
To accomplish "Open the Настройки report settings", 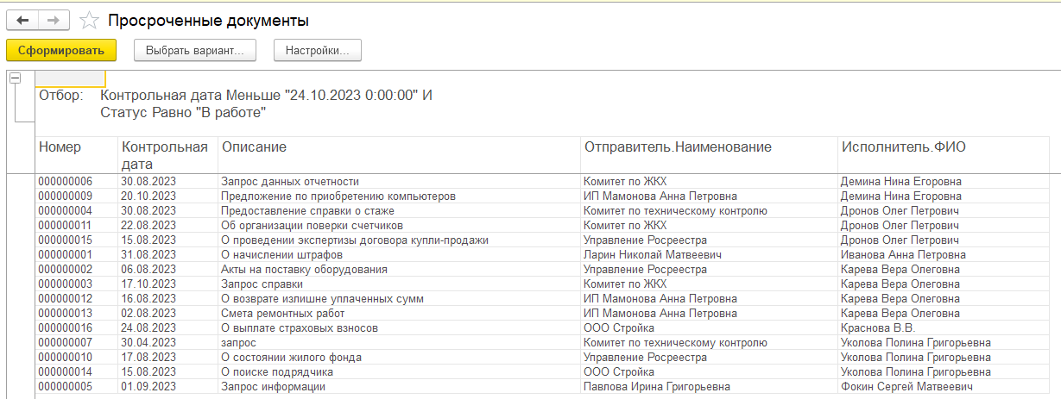I will [x=317, y=50].
